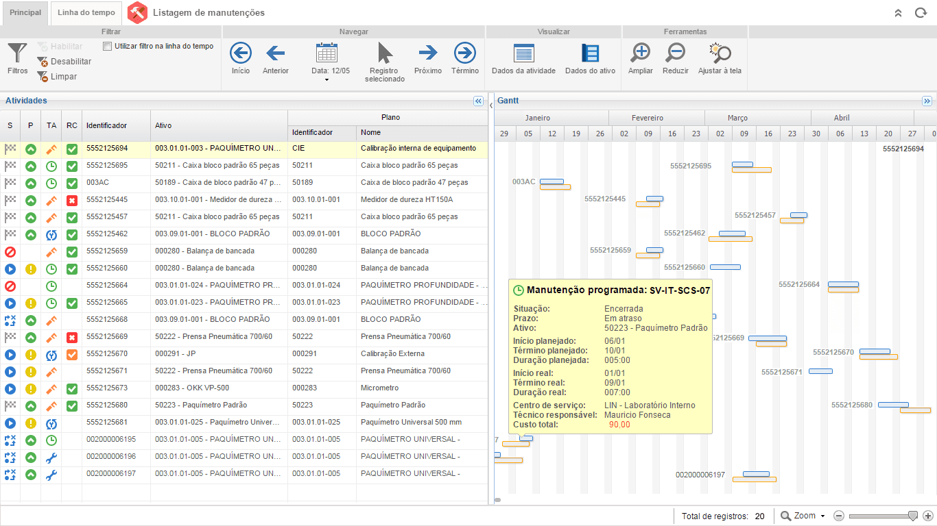Viewport: 937px width, 526px height.
Task: Click the Micrometro plan name cell
Action: 422,388
